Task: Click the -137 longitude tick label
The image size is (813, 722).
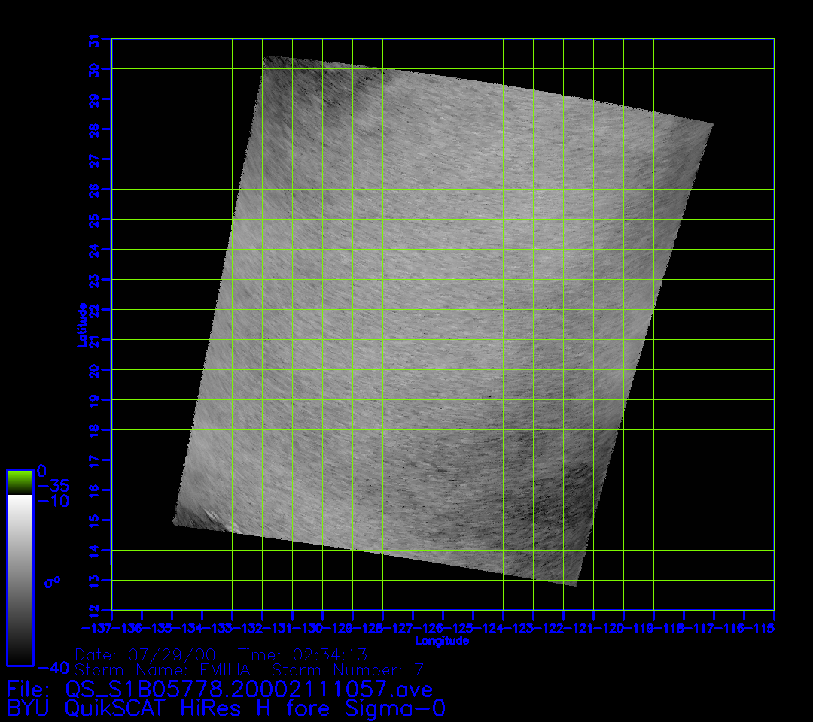Action: [96, 628]
